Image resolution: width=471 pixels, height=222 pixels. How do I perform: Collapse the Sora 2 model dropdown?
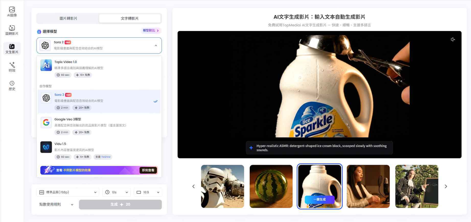(x=156, y=46)
